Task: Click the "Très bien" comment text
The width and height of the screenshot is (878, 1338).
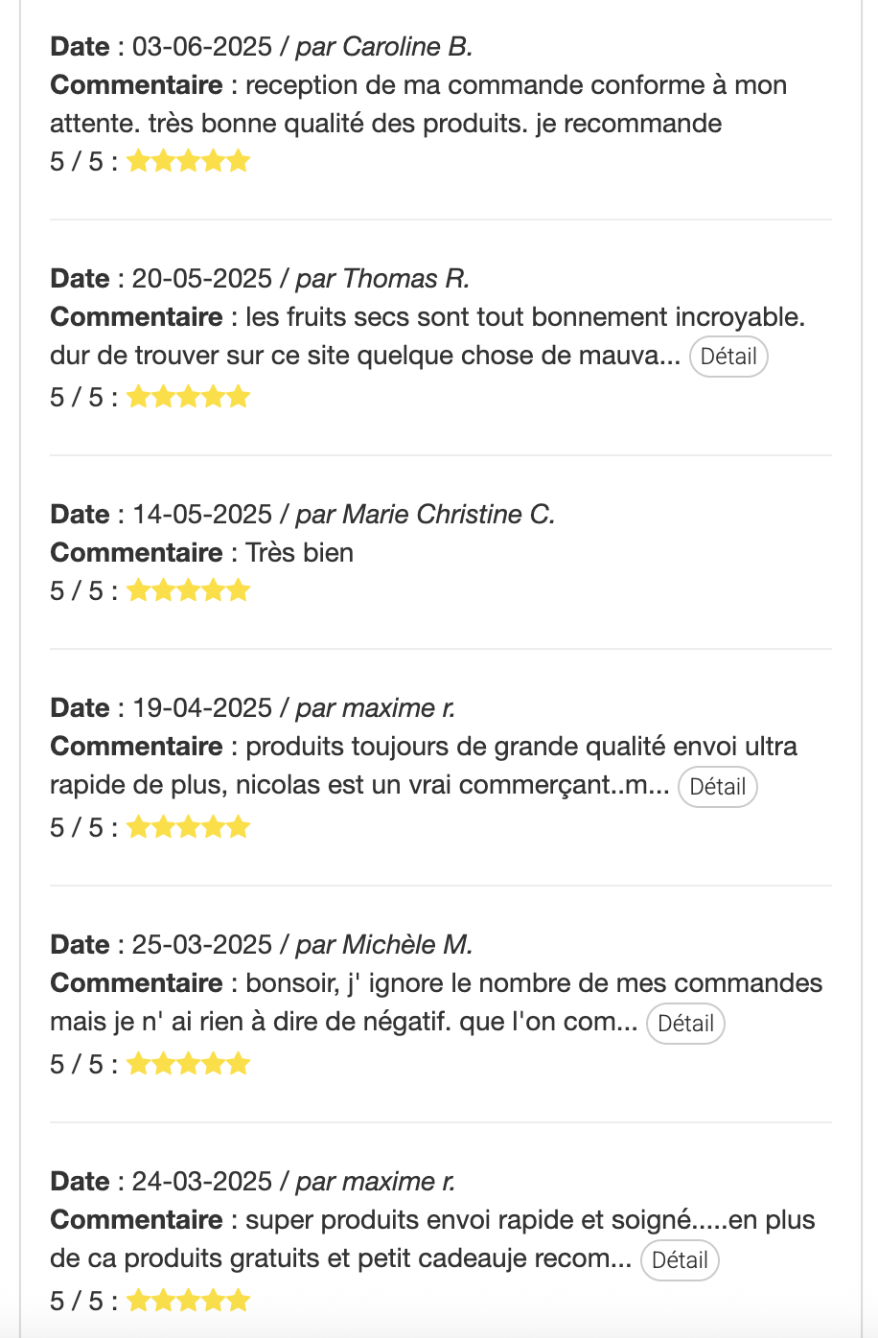Action: 299,553
